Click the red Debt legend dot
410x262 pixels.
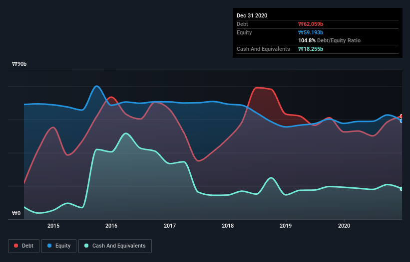click(16, 246)
